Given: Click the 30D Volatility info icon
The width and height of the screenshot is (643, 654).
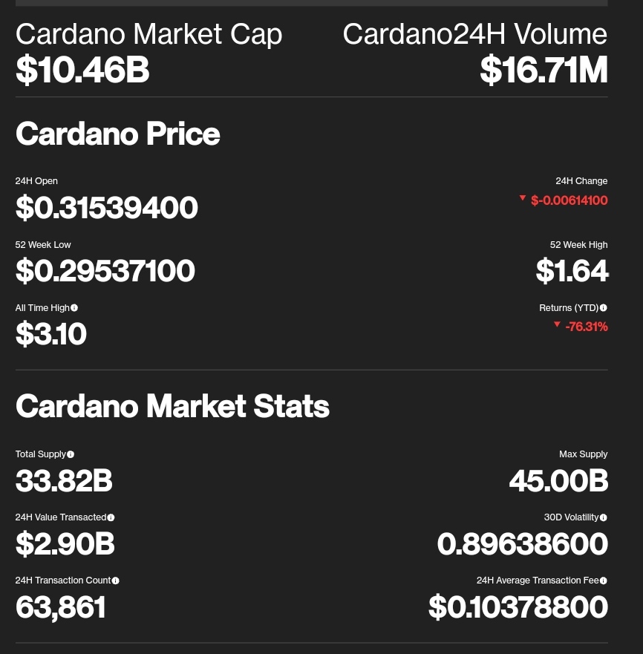Looking at the screenshot, I should point(604,517).
